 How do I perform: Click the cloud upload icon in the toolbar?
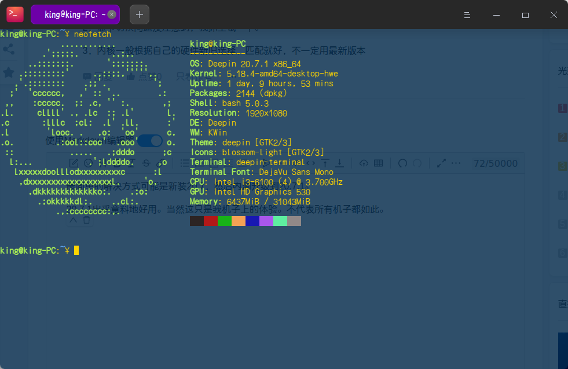(x=365, y=163)
